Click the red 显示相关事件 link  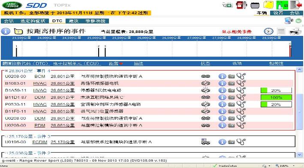tap(237, 32)
